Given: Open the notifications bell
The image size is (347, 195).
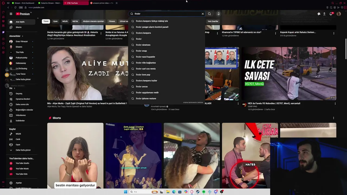Looking at the screenshot, I should (x=331, y=14).
